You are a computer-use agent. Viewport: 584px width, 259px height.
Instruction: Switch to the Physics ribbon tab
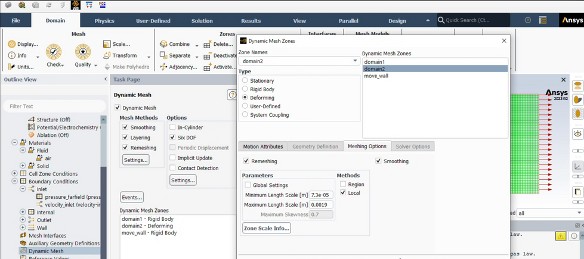pos(104,21)
